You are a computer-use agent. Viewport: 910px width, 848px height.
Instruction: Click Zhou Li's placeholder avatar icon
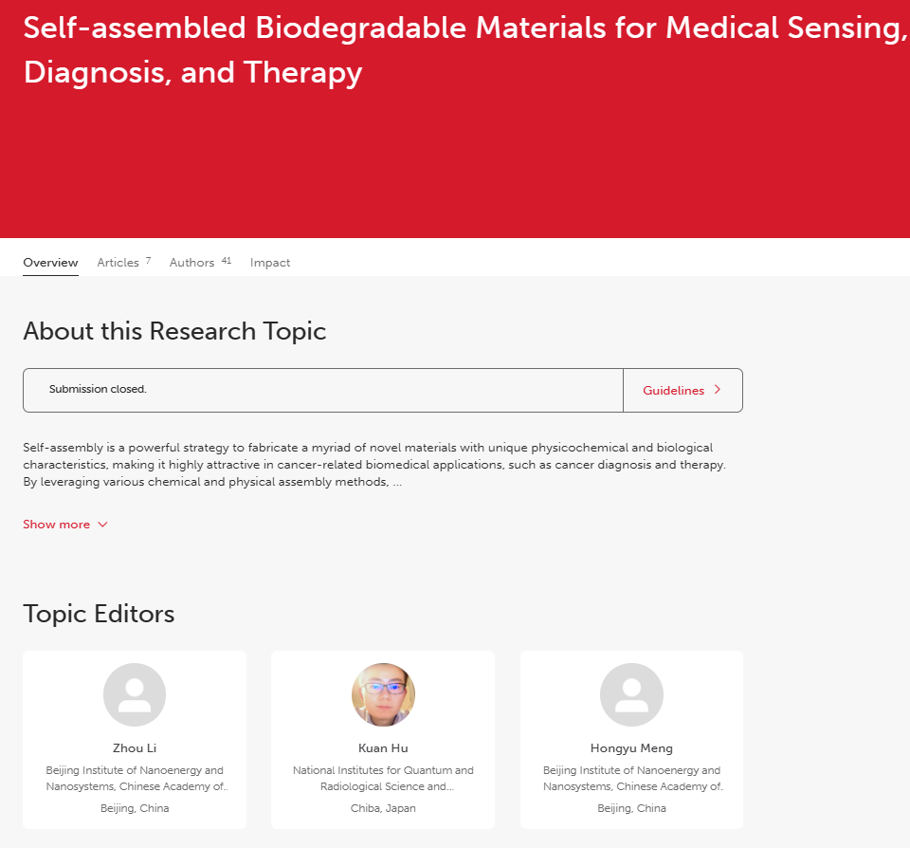pos(135,694)
